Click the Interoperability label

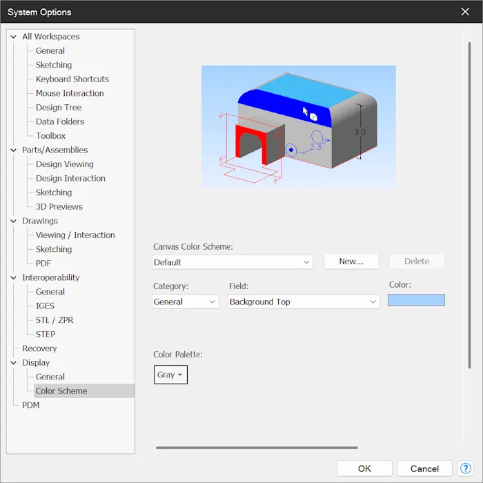[x=51, y=277]
